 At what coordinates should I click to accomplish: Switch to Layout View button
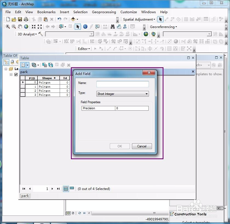coord(73,213)
